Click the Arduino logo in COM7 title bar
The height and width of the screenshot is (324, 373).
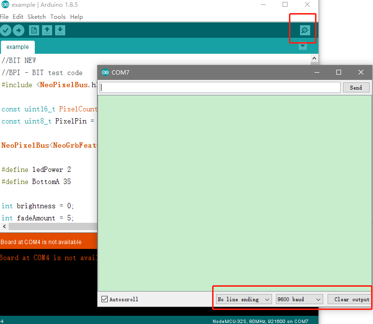click(105, 73)
